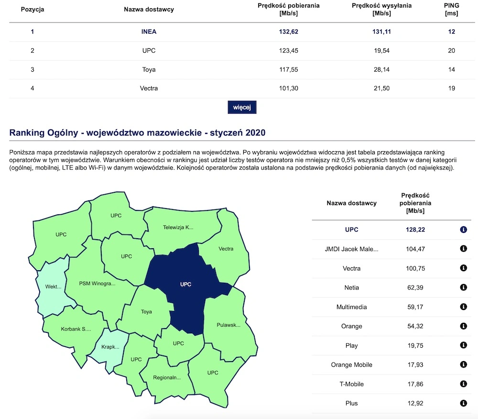This screenshot has height=419, width=478.
Task: Open the info icon in the JMDI Jacek Male... row
Action: [463, 249]
